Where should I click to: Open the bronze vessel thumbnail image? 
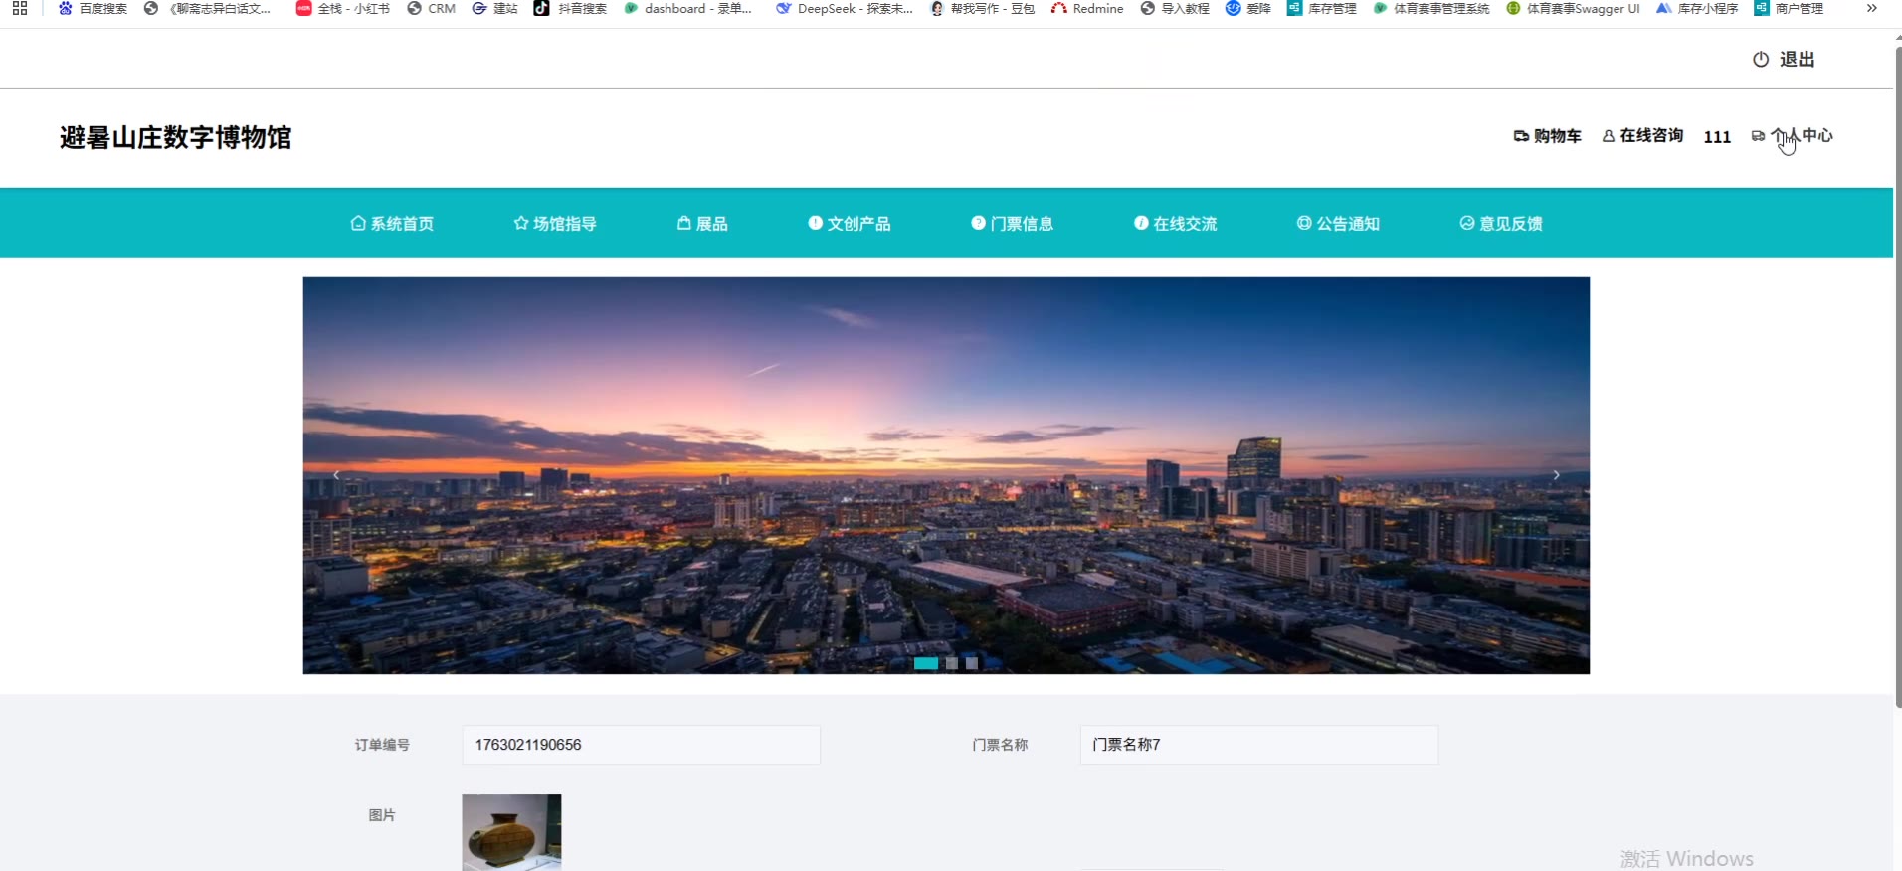tap(511, 832)
